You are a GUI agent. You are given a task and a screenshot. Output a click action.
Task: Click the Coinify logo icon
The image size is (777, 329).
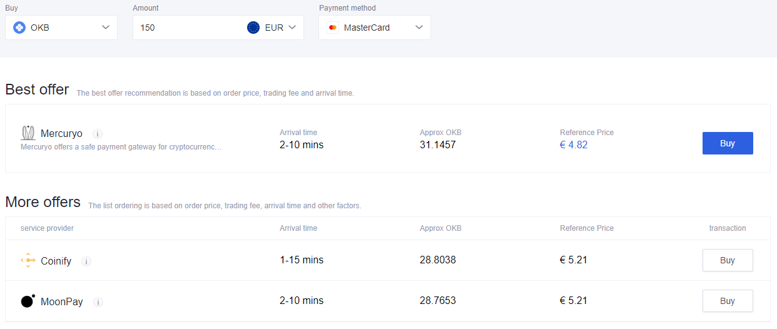coord(28,261)
